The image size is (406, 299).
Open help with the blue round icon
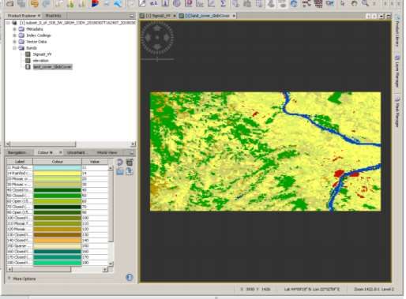click(x=130, y=277)
